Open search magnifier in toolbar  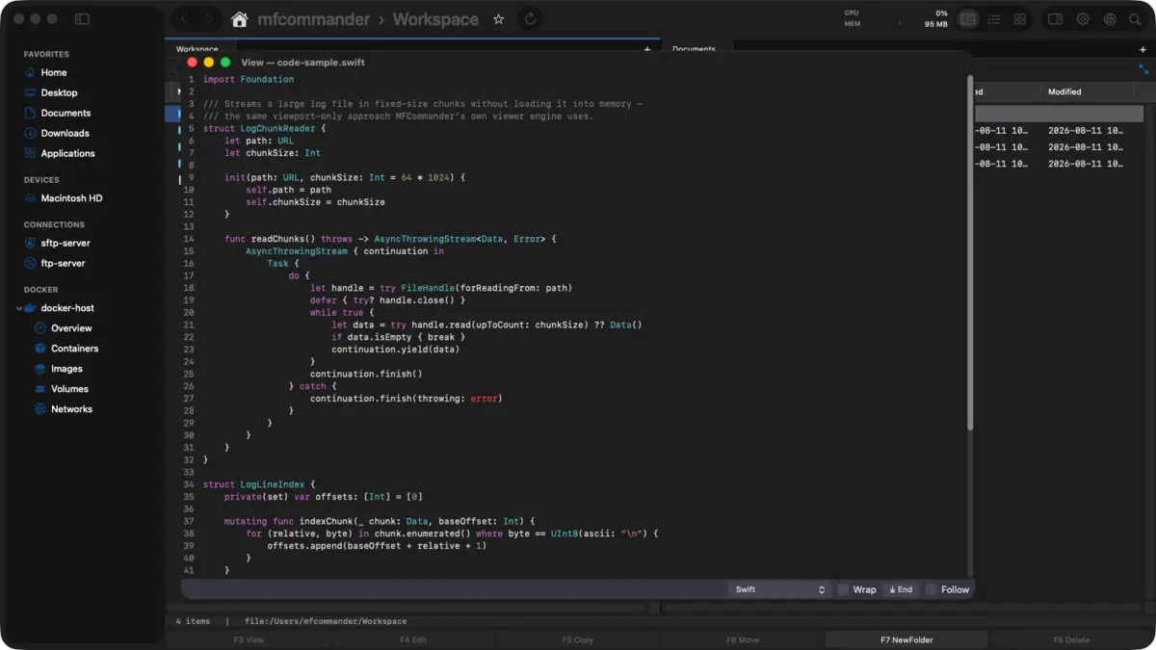(1135, 19)
